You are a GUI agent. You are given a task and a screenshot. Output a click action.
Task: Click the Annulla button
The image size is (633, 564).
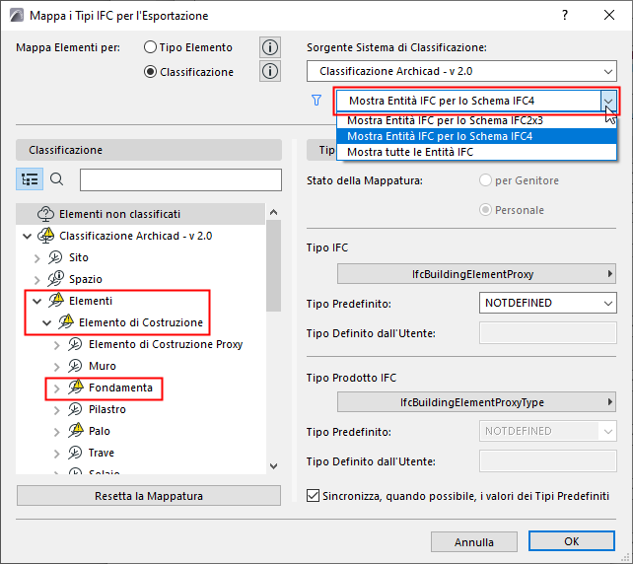(474, 541)
